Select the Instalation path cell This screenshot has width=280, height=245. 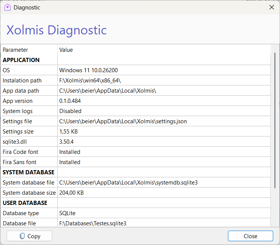click(x=29, y=81)
